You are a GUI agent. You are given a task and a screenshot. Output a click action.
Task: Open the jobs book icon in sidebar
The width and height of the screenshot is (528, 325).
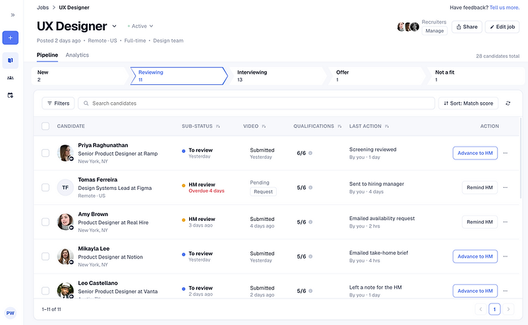(11, 60)
